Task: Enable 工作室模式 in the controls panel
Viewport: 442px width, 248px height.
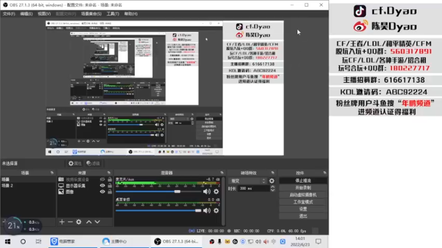Action: click(303, 202)
